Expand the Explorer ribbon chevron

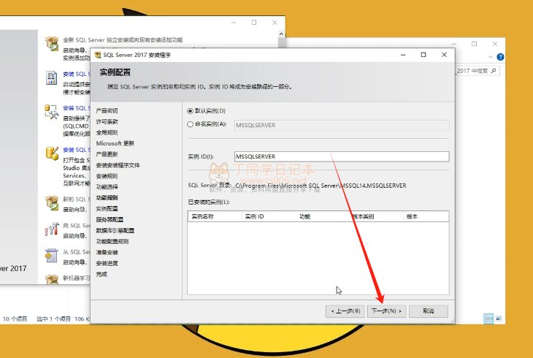coord(489,57)
